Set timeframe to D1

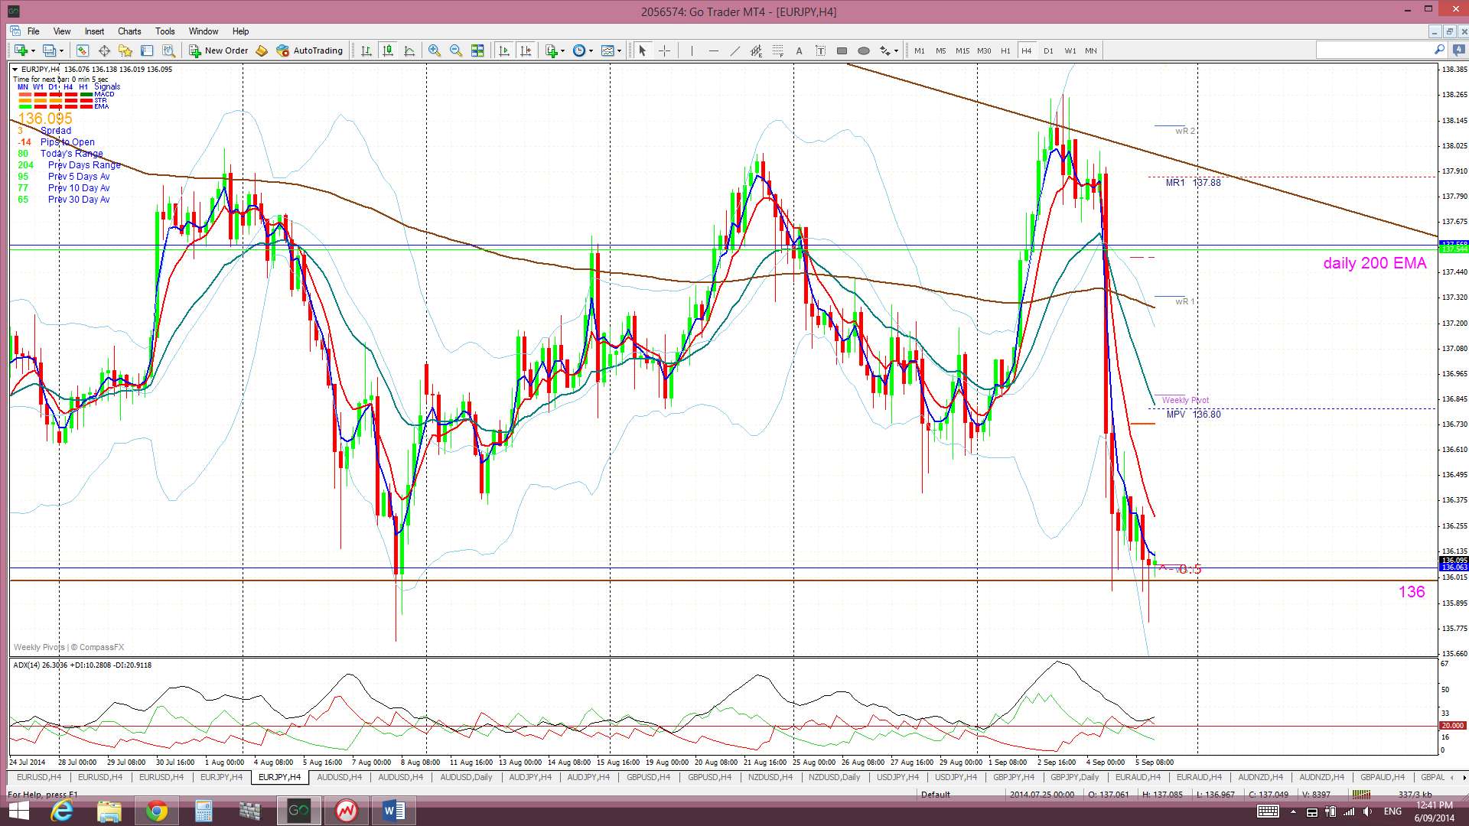click(x=1048, y=50)
